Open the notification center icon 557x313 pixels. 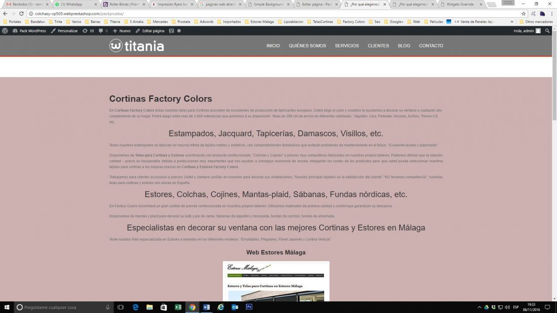[547, 307]
